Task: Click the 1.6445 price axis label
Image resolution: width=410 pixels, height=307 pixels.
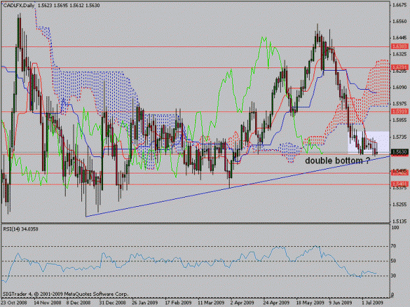Action: (400, 38)
